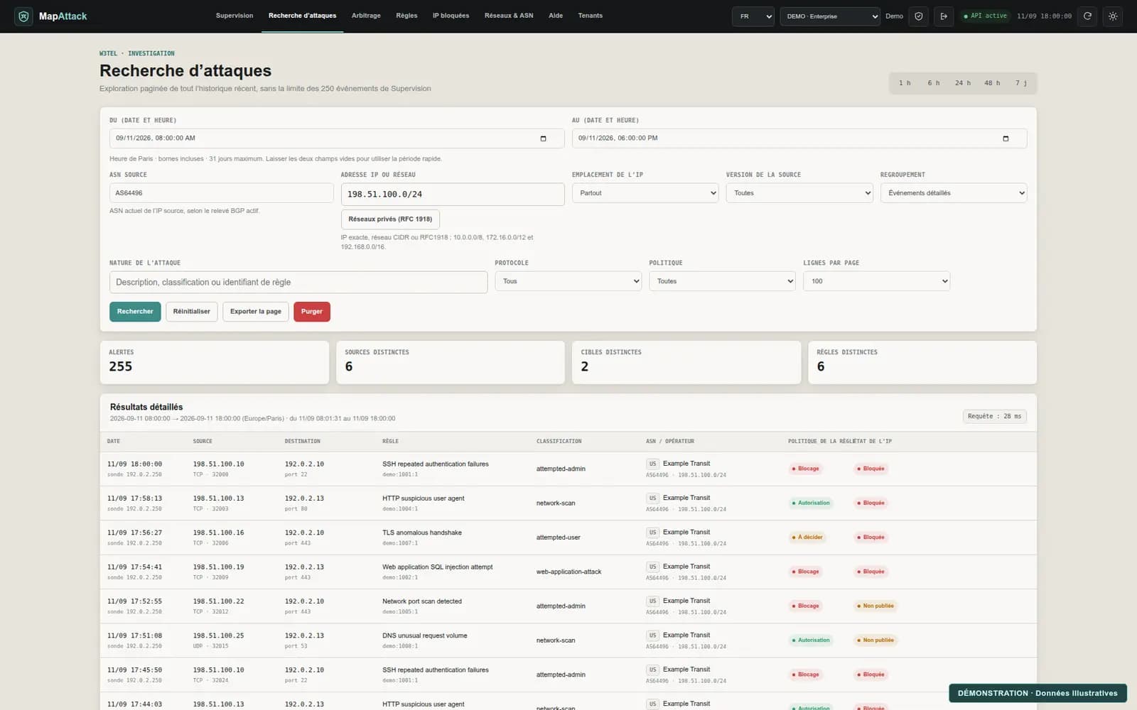Click the web-application-attack classification

click(568, 572)
